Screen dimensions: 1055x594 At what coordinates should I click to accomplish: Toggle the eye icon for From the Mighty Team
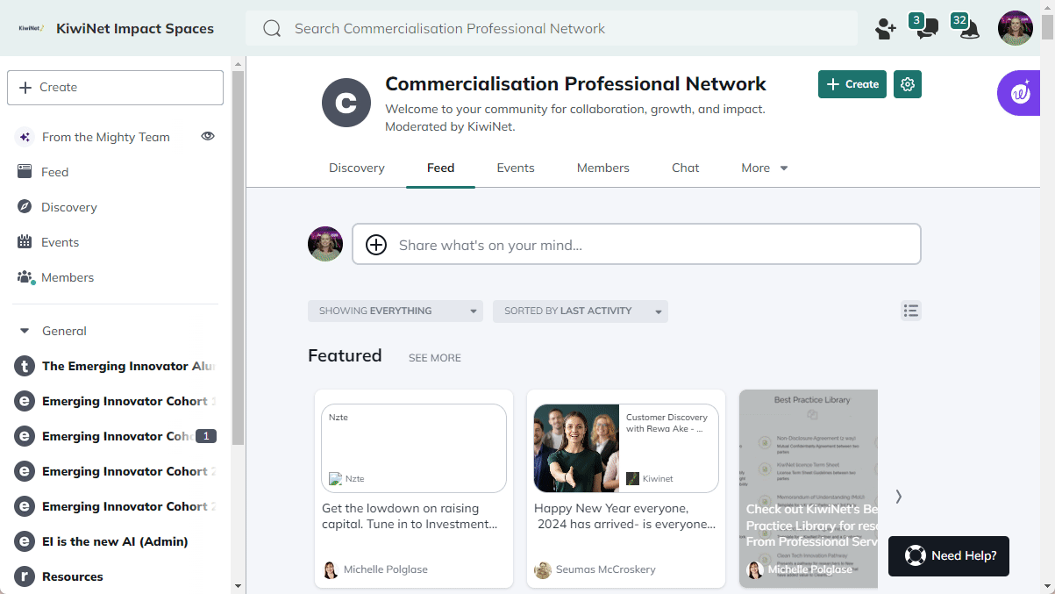click(208, 136)
